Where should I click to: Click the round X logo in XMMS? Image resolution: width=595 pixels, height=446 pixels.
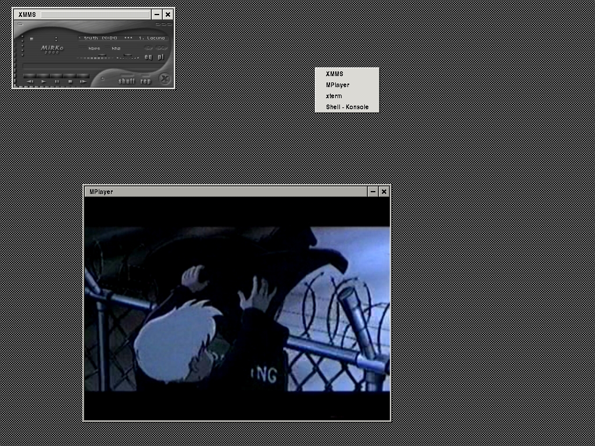[x=165, y=80]
